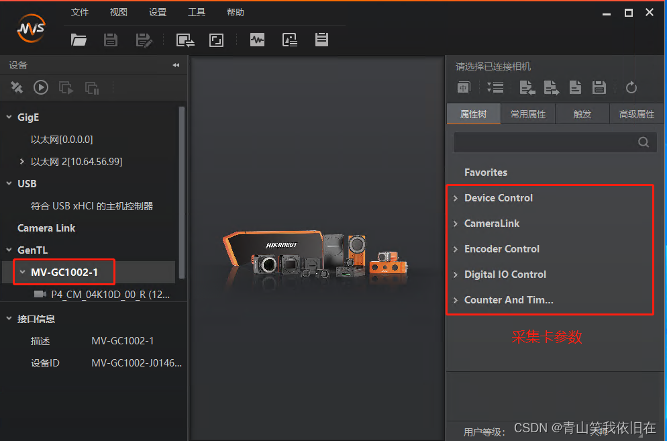Open the 设置 menu

click(158, 12)
